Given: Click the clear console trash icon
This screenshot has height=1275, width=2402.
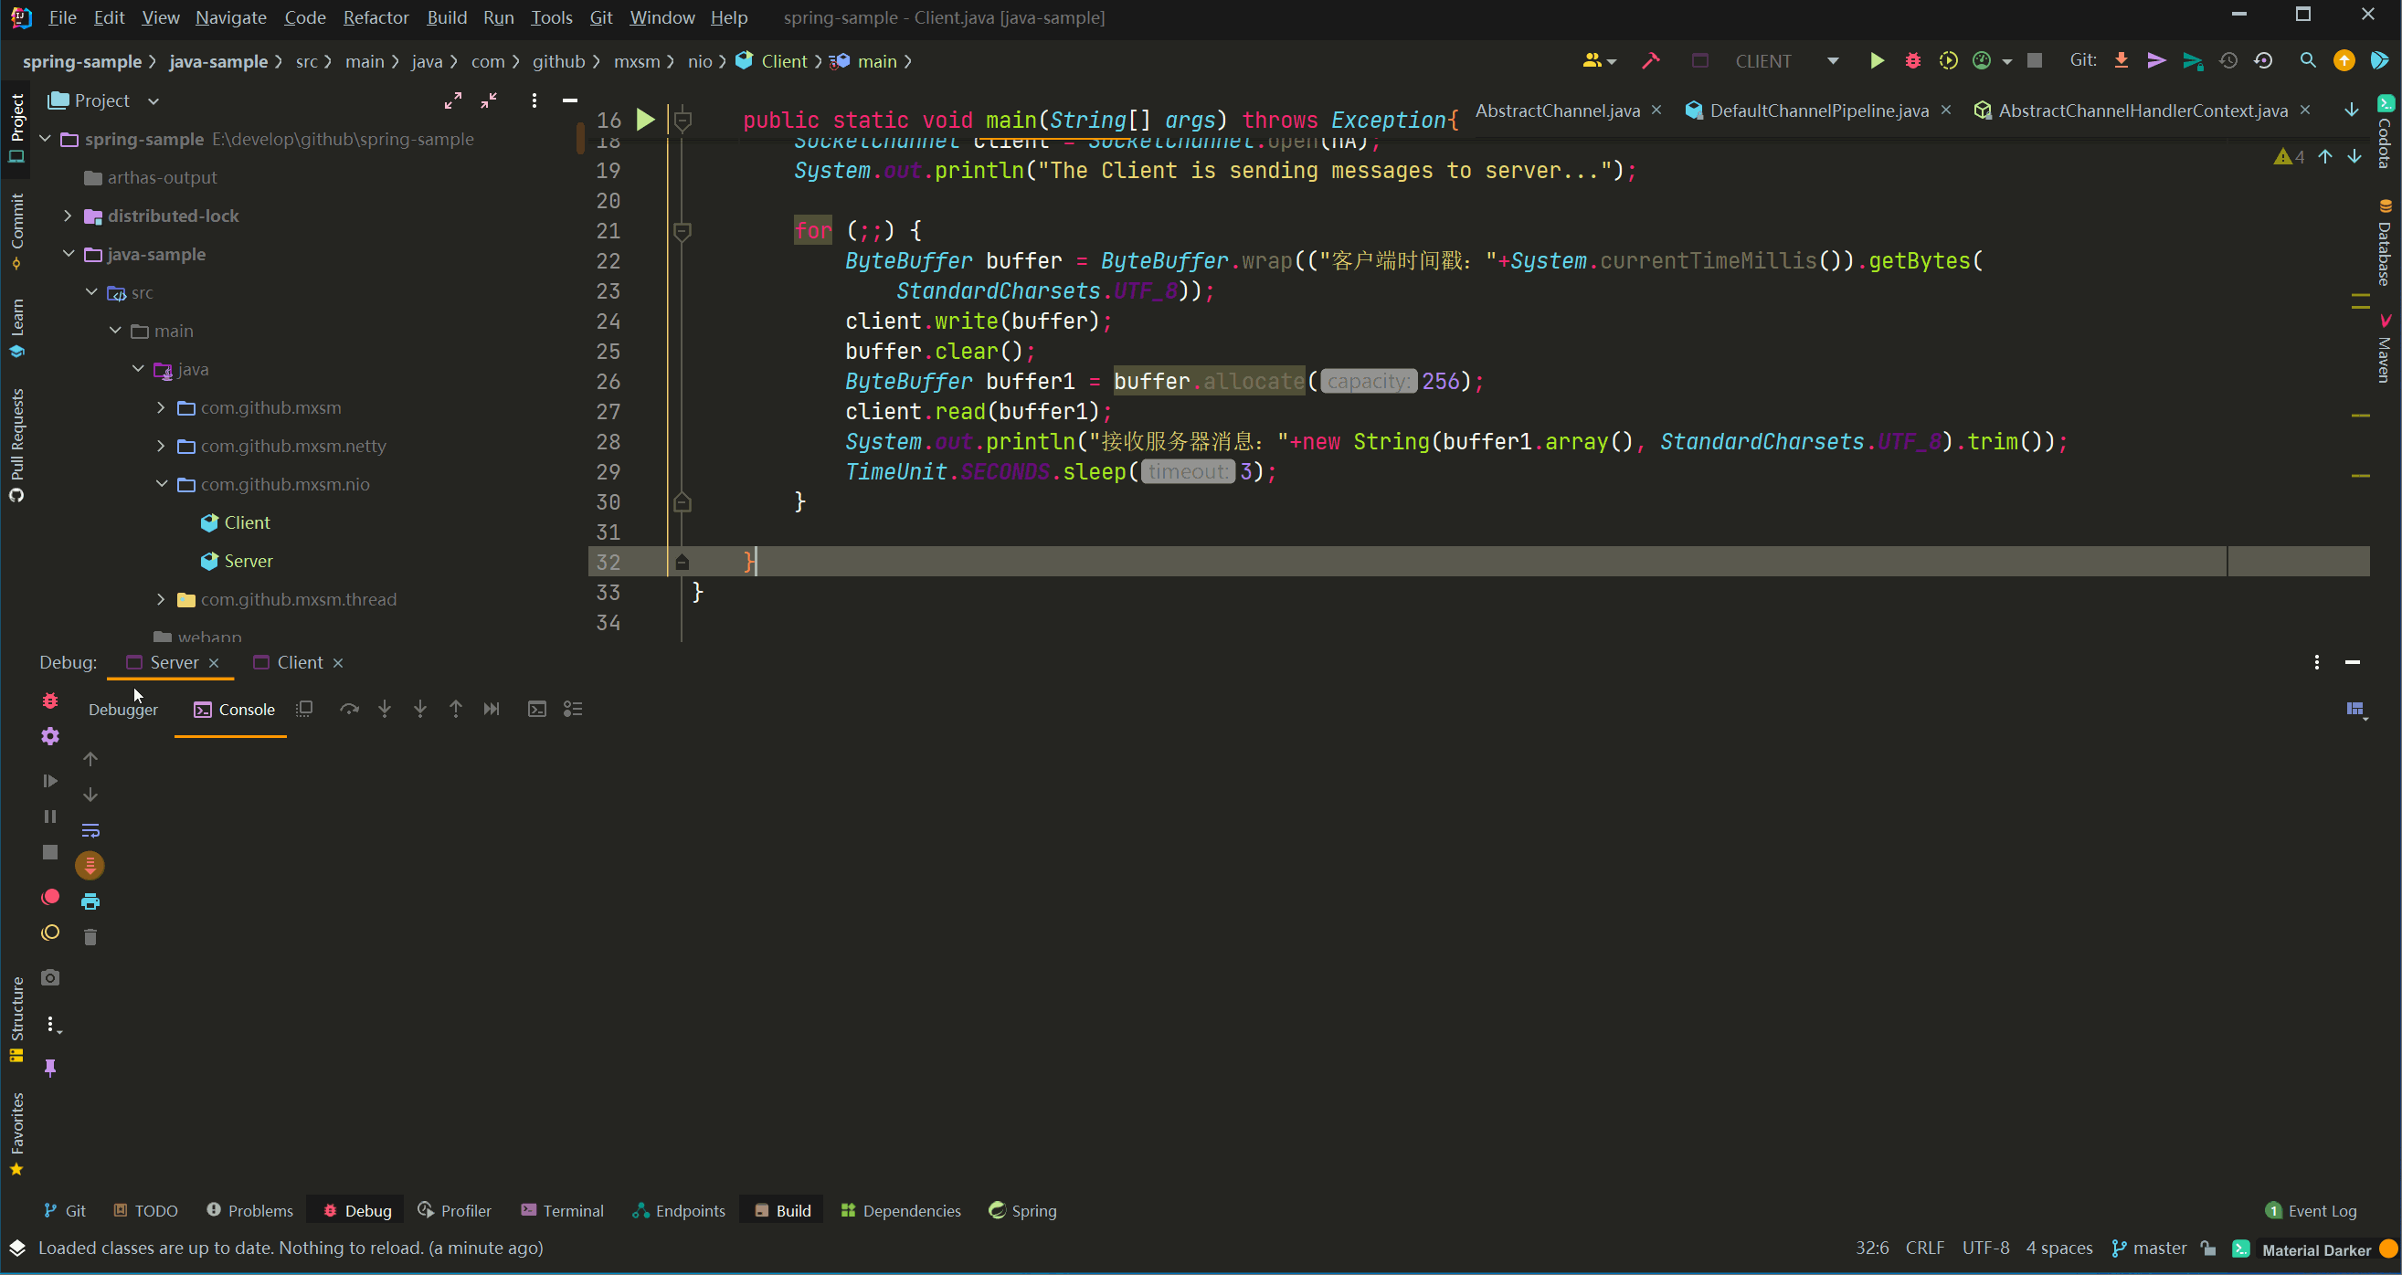Looking at the screenshot, I should [x=90, y=937].
